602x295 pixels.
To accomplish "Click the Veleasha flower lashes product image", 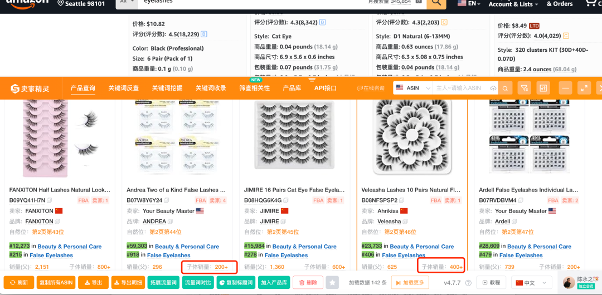I will click(x=412, y=139).
